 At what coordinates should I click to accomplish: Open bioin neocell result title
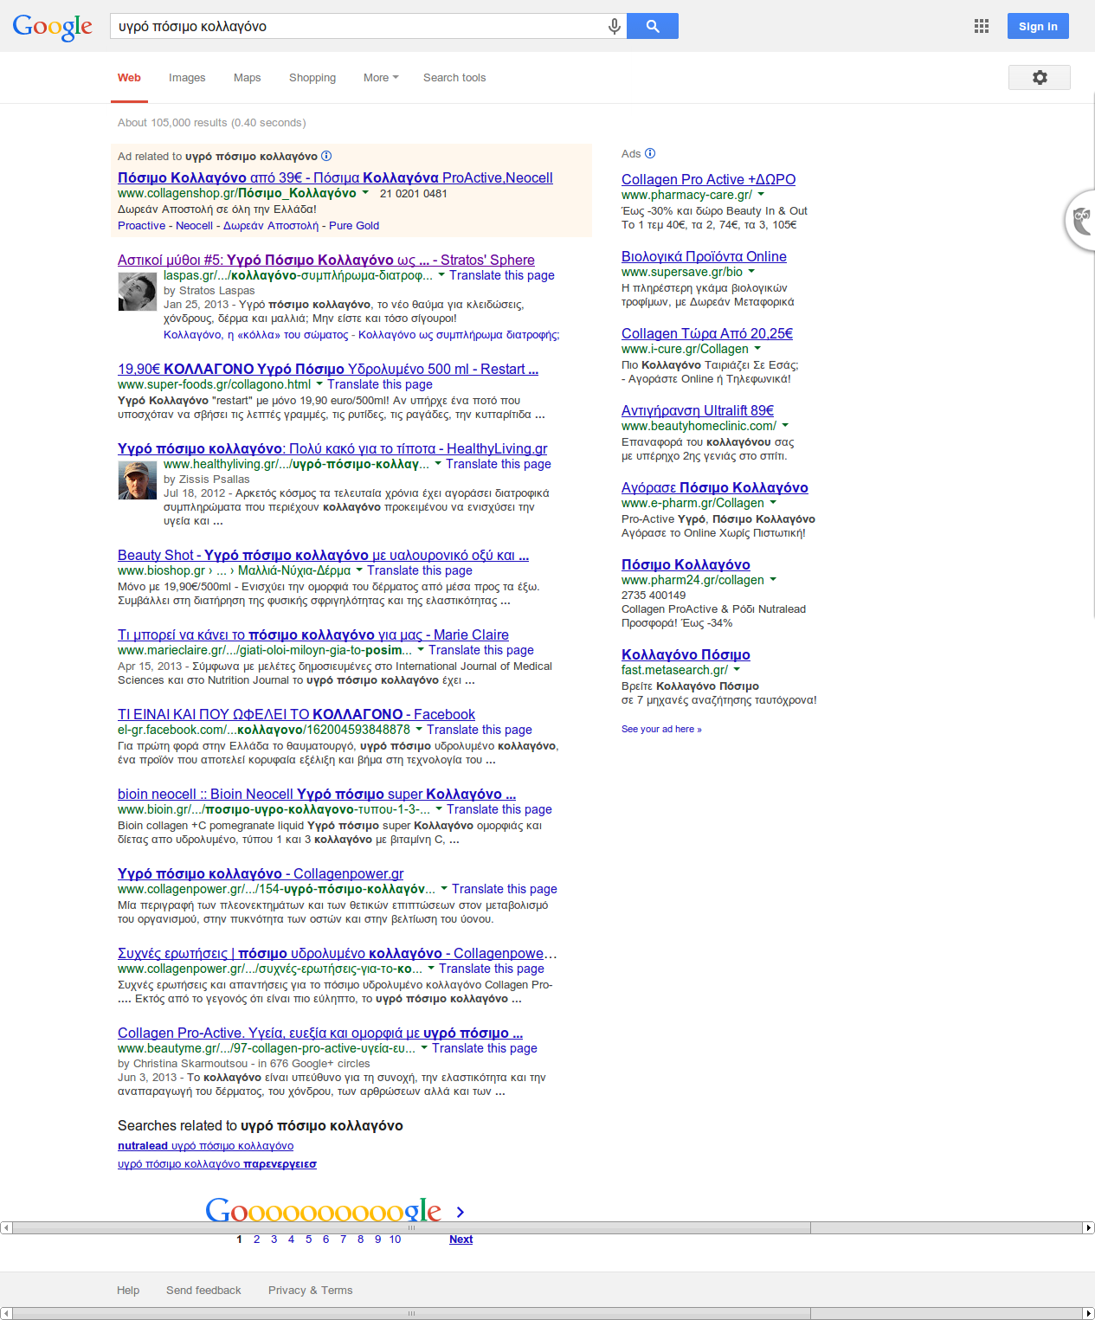(x=317, y=794)
